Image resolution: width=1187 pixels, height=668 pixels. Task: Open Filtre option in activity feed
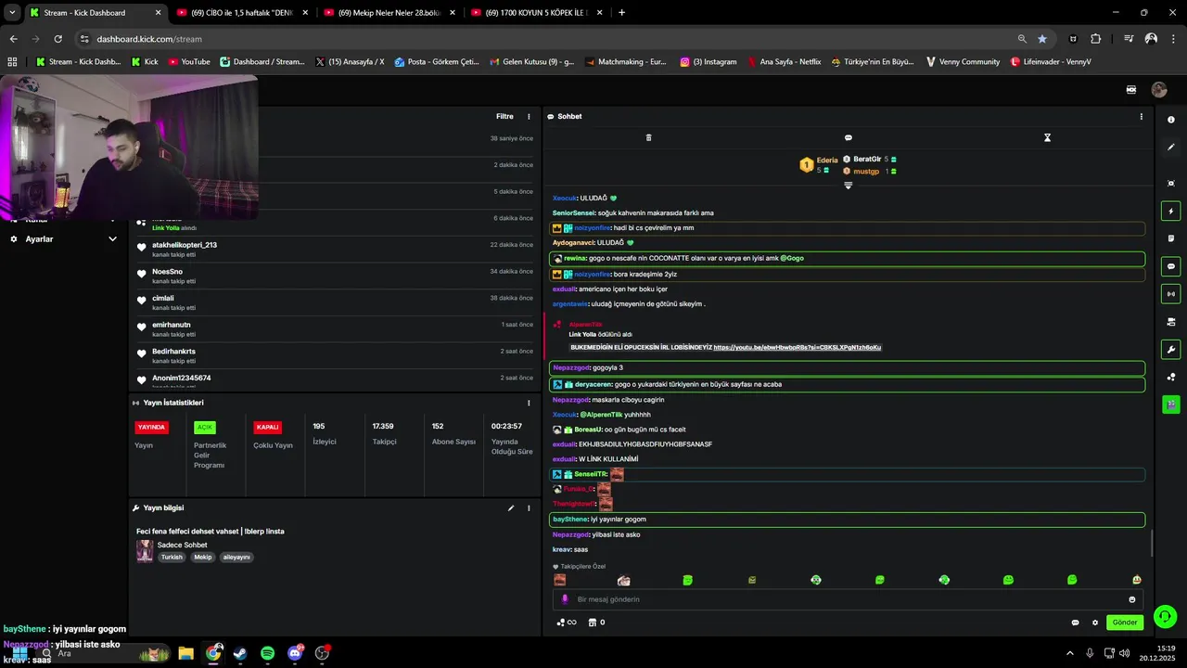(504, 116)
